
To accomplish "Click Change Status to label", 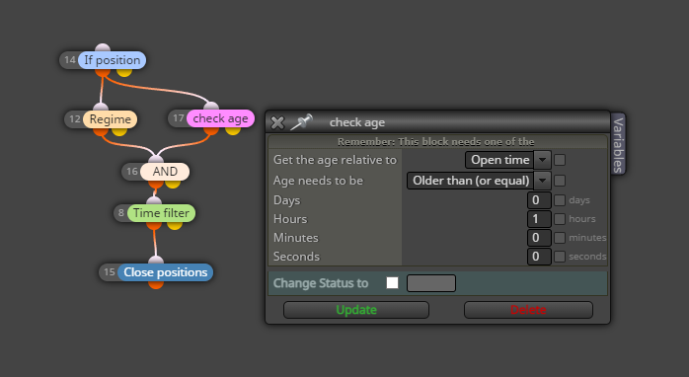I will point(321,283).
